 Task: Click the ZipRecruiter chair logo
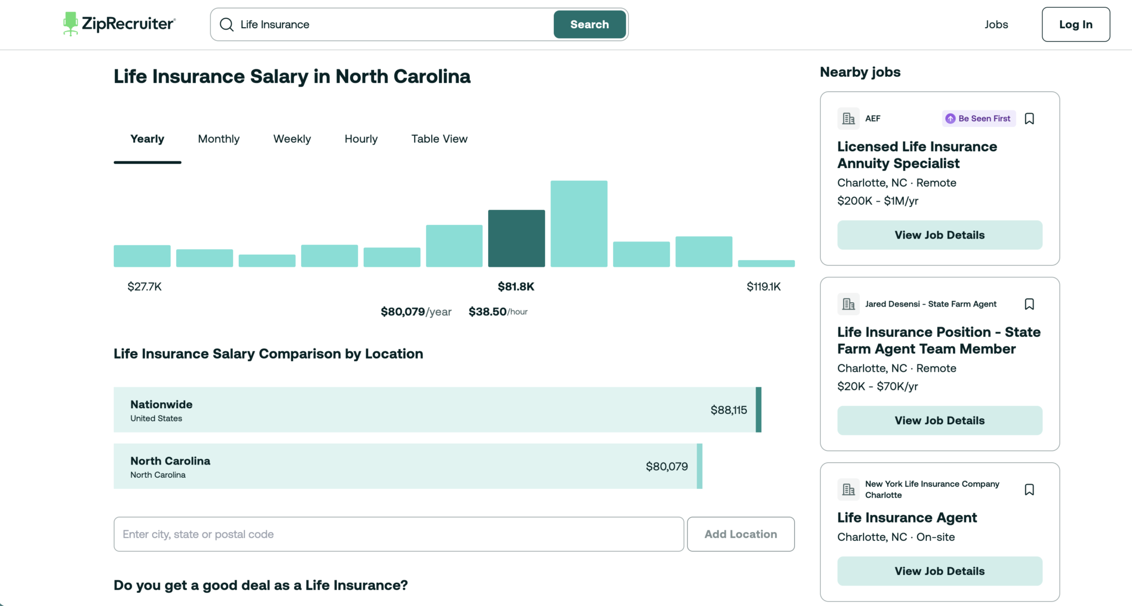tap(70, 24)
